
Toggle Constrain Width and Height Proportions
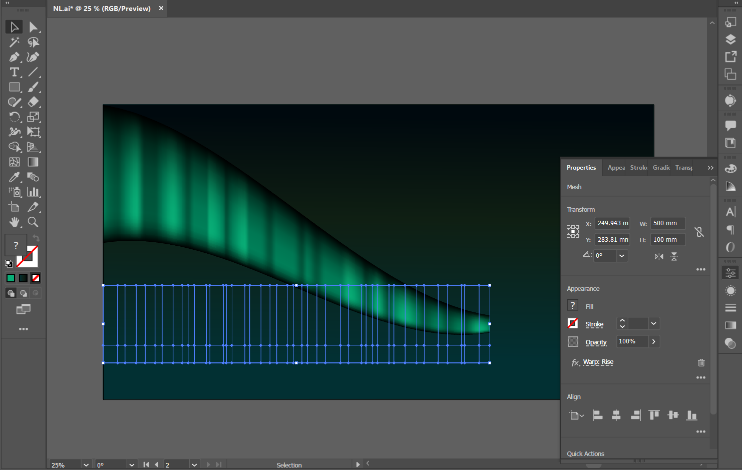click(x=699, y=232)
